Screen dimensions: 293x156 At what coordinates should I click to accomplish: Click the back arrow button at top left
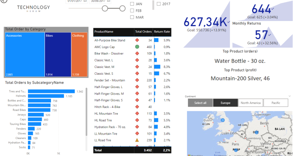click(x=4, y=1)
